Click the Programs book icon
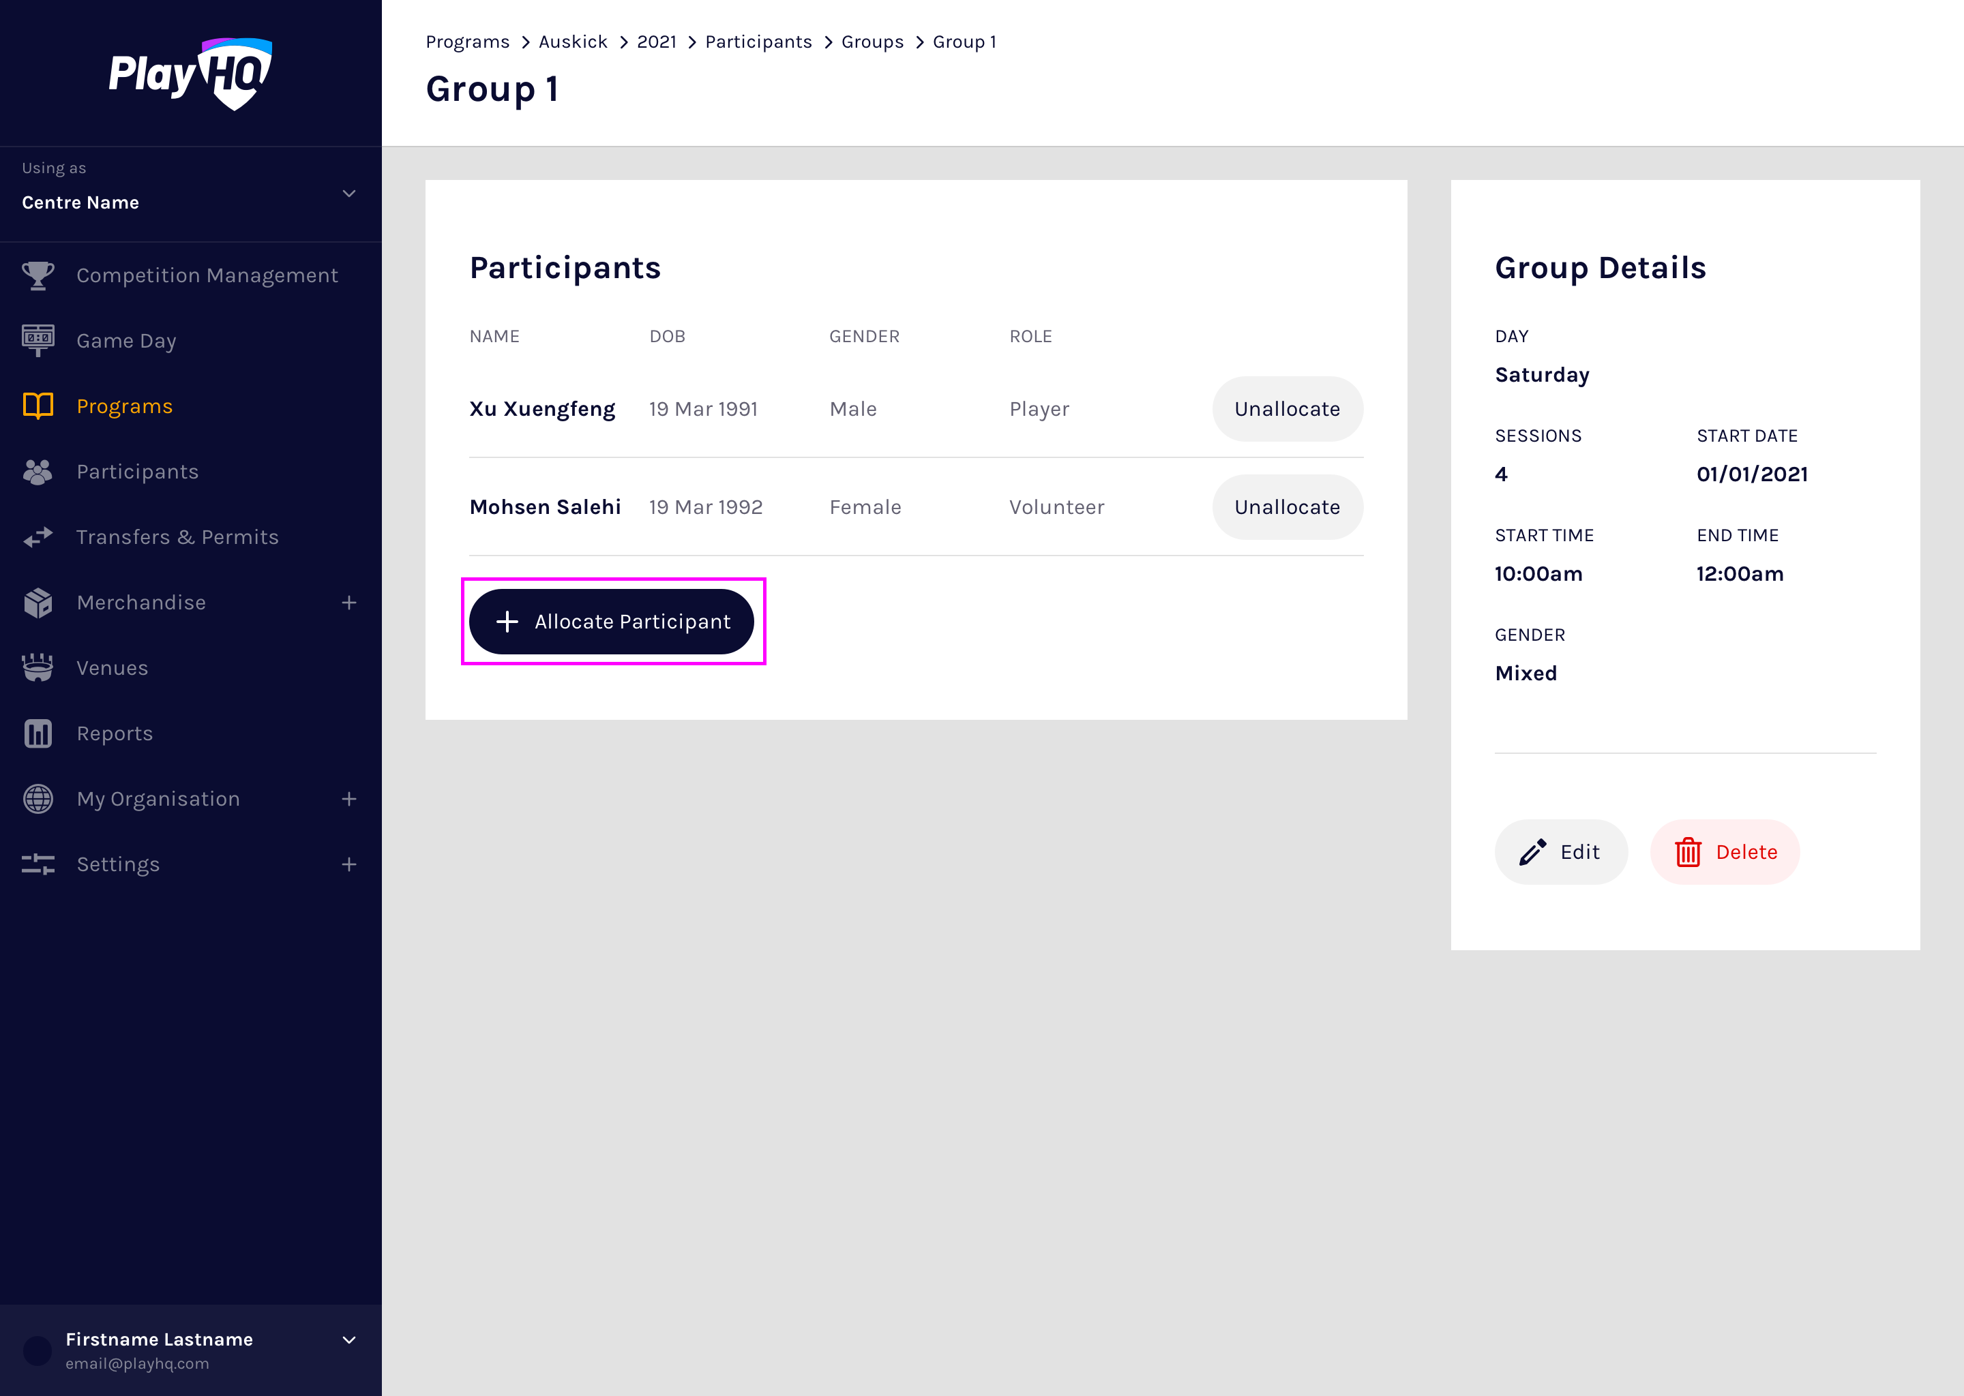The height and width of the screenshot is (1396, 1964). 38,406
